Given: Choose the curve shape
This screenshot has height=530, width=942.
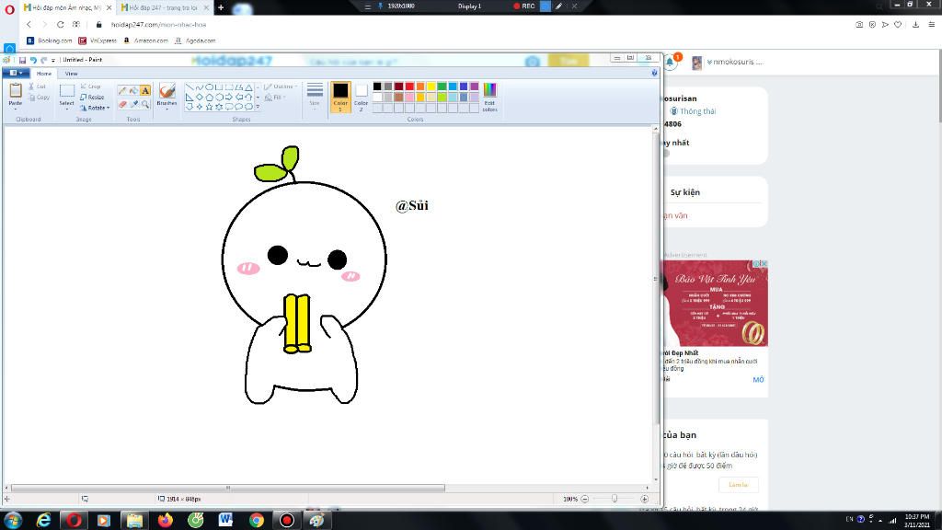Looking at the screenshot, I should (x=199, y=87).
